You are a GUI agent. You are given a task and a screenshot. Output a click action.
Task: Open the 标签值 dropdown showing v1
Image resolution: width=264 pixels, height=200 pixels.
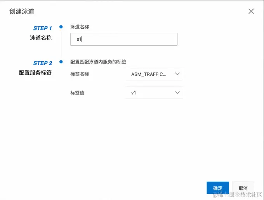154,93
